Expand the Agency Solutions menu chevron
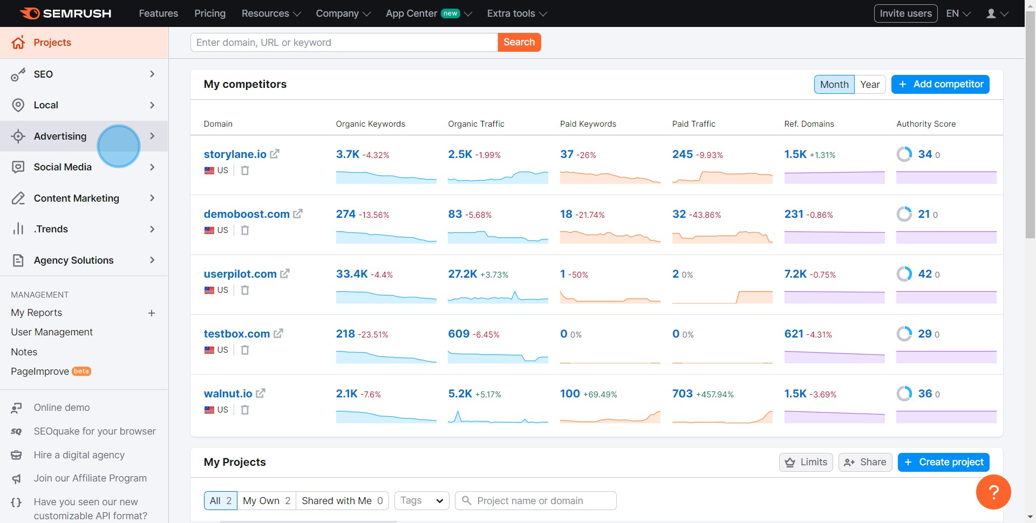This screenshot has width=1036, height=523. (x=152, y=260)
